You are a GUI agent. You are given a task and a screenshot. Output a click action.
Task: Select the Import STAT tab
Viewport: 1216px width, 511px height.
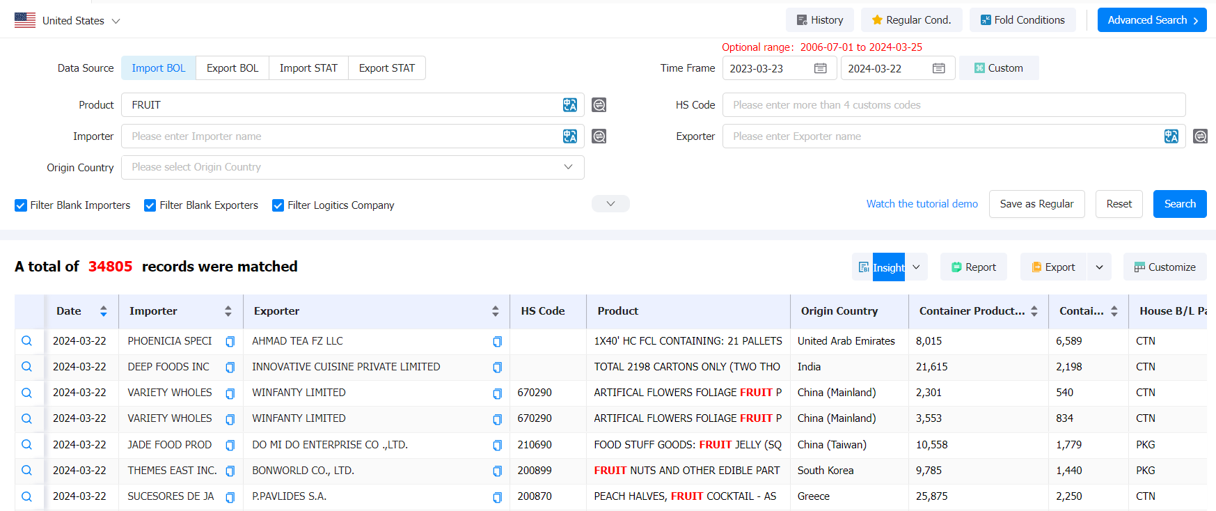coord(308,68)
